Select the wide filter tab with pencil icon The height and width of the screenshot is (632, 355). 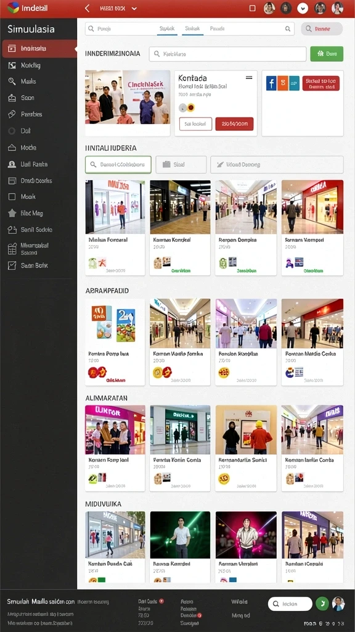coord(277,164)
